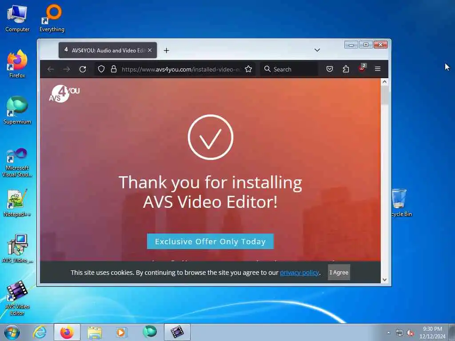Viewport: 455px width, 341px height.
Task: Select the Firefox desktop shortcut
Action: click(17, 64)
